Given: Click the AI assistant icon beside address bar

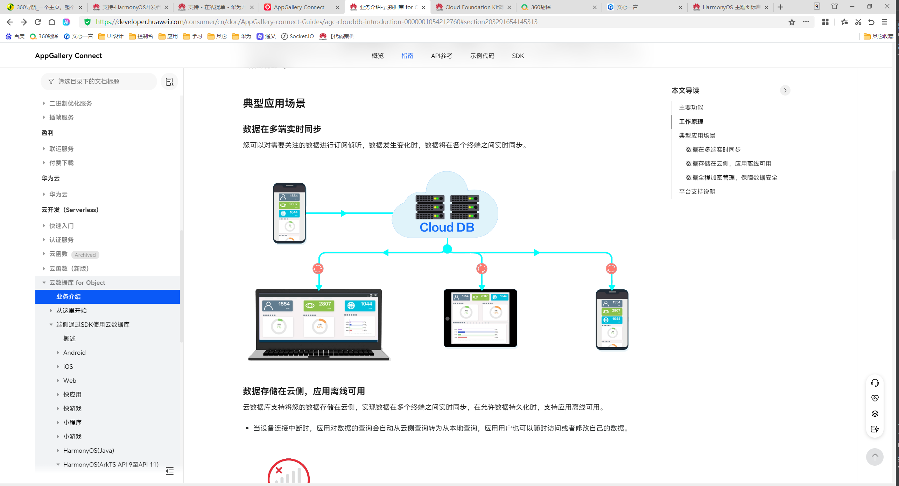Looking at the screenshot, I should coord(66,22).
